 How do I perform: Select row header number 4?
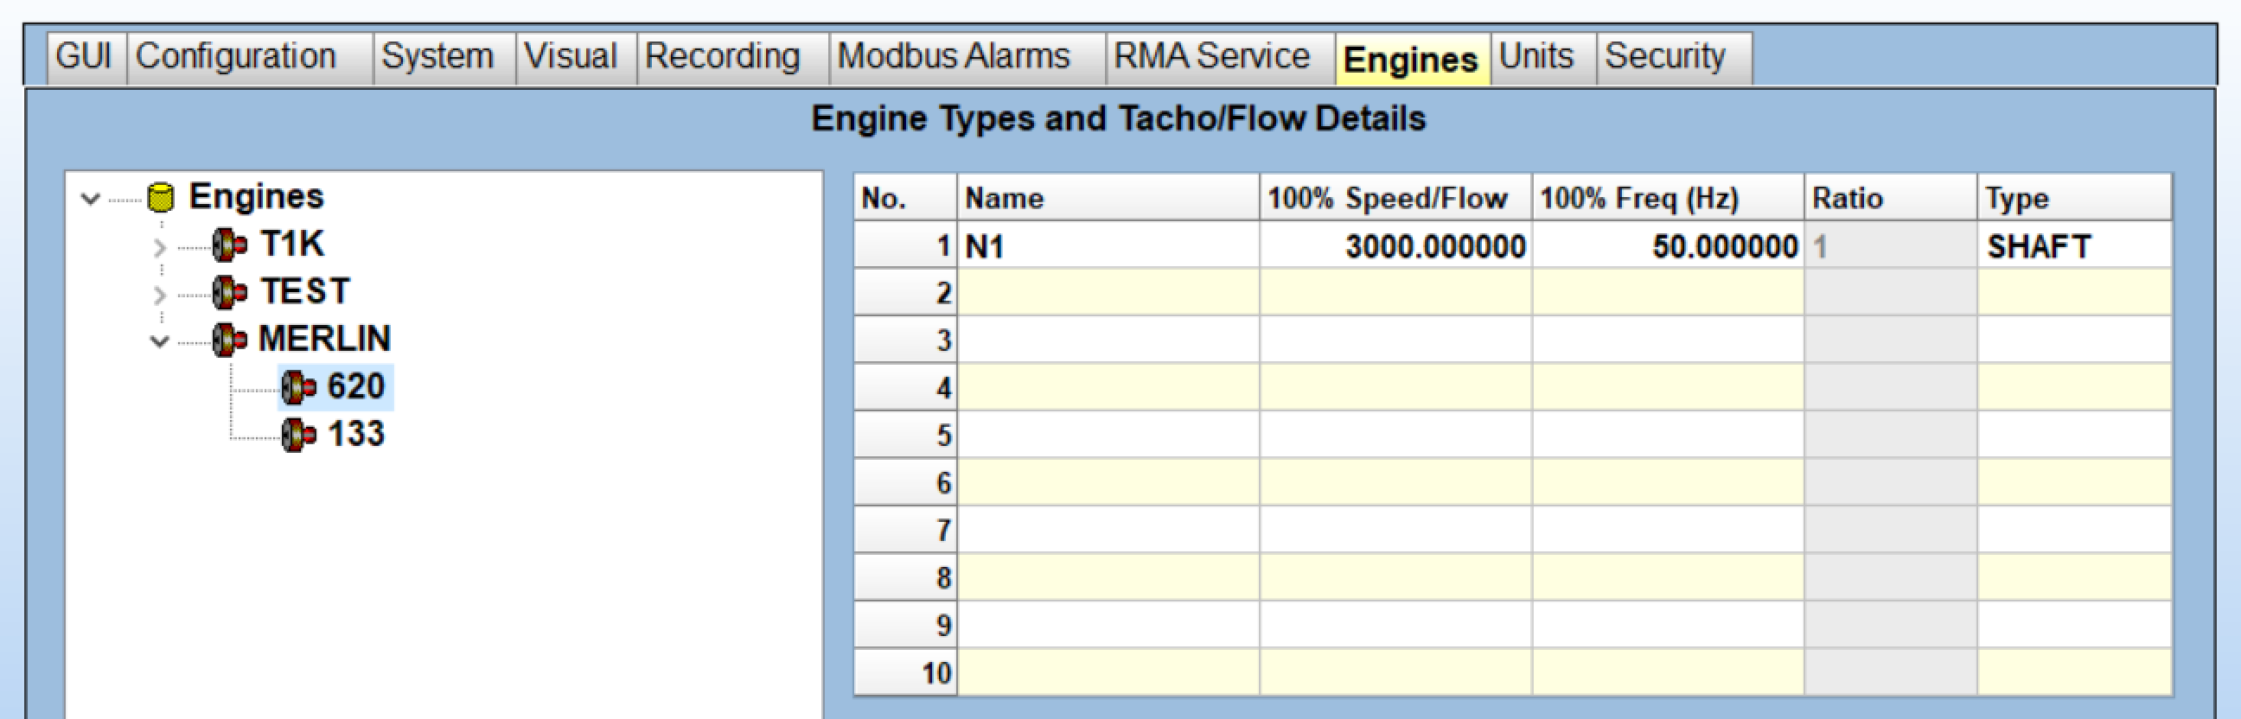(x=905, y=388)
